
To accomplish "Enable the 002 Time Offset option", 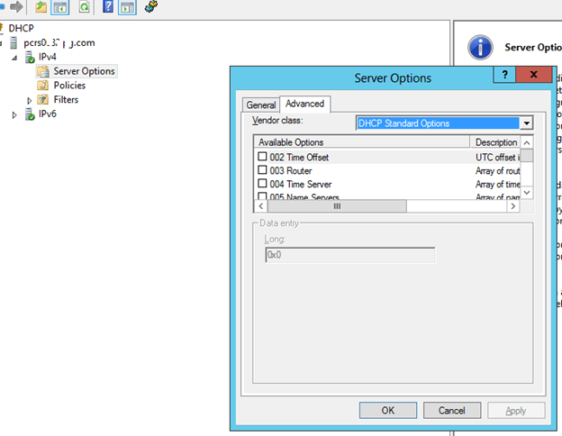I will click(263, 157).
